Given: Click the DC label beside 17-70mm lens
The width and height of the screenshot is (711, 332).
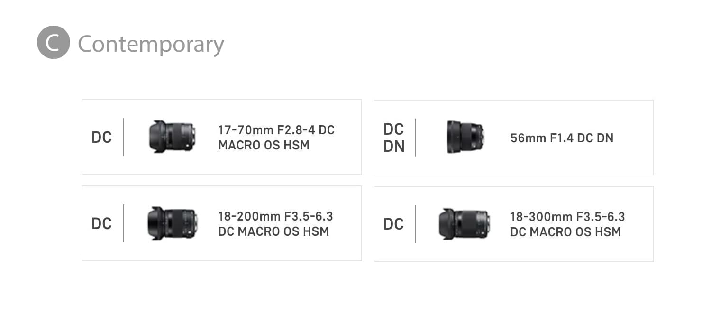Looking at the screenshot, I should point(101,138).
